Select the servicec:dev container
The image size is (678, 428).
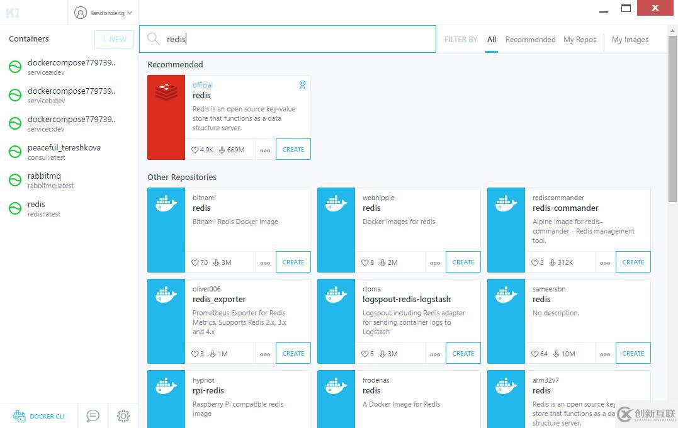point(69,123)
